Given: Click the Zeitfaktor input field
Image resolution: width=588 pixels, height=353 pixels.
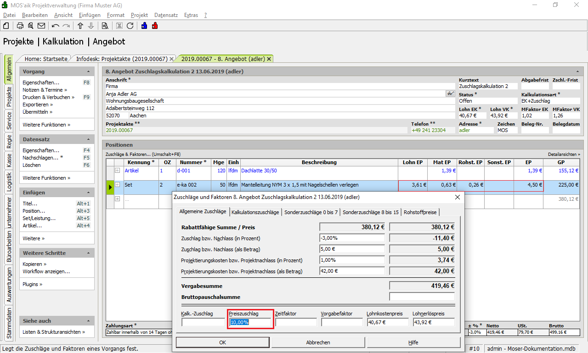Looking at the screenshot, I should (x=296, y=322).
